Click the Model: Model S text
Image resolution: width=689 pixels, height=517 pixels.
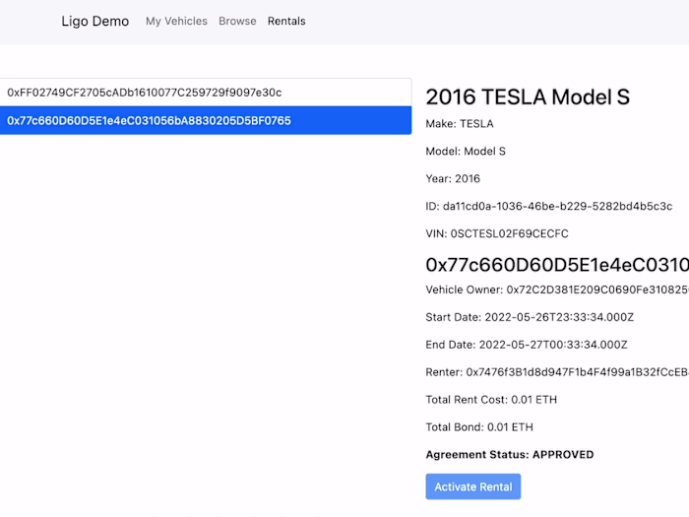tap(466, 152)
